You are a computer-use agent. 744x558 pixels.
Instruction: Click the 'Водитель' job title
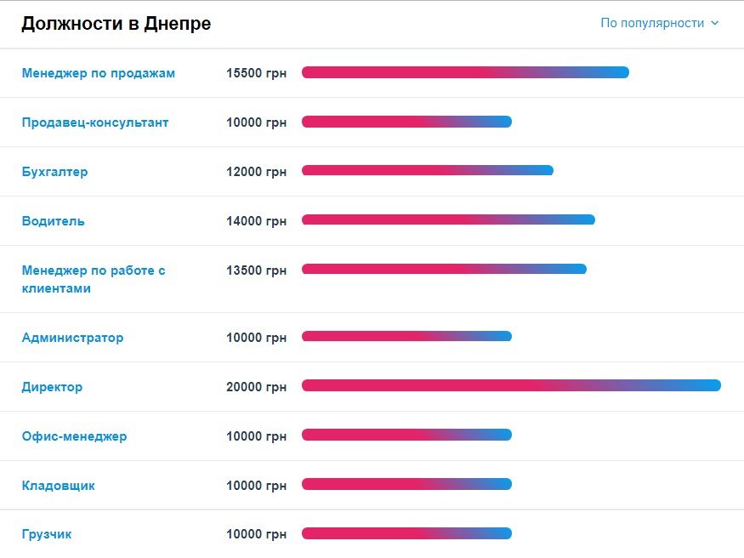click(53, 221)
